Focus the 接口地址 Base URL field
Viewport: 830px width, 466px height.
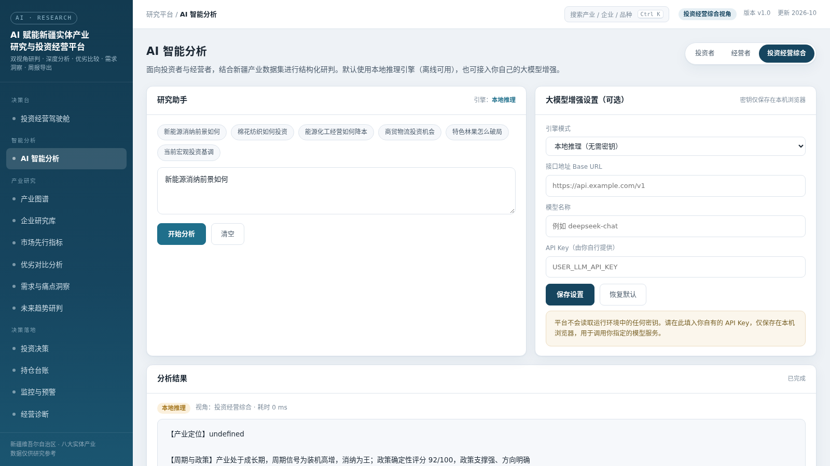(x=675, y=186)
